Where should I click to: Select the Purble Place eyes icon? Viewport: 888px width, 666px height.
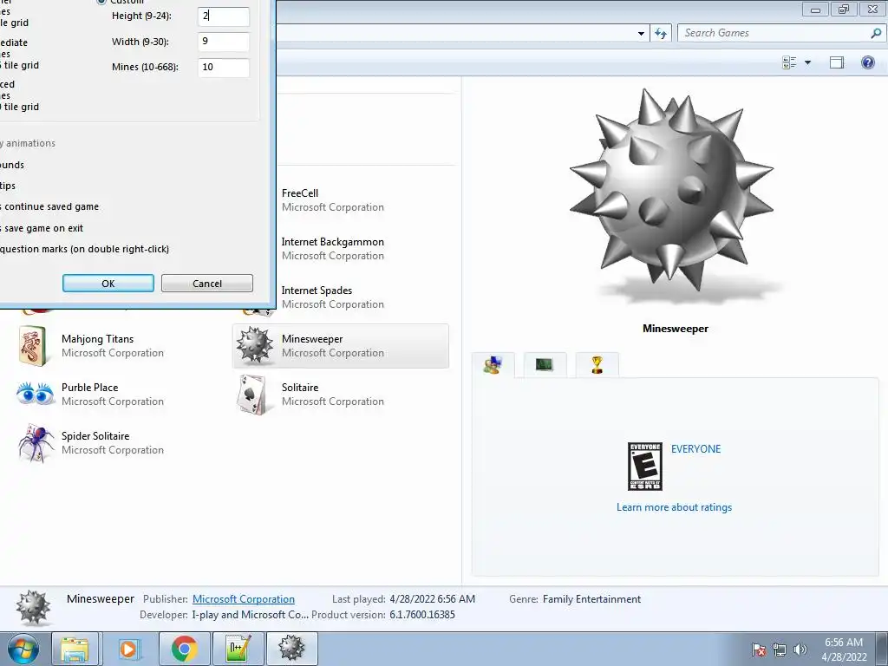tap(35, 394)
